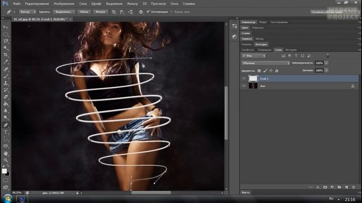Select the Pen tool in toolbox
The width and height of the screenshot is (362, 203).
coord(6,125)
